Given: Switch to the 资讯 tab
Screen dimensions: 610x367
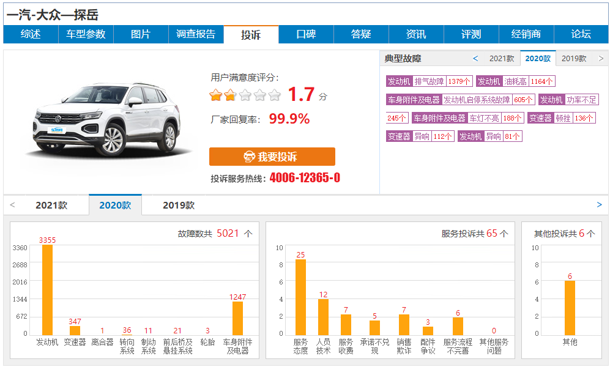Looking at the screenshot, I should click(416, 34).
